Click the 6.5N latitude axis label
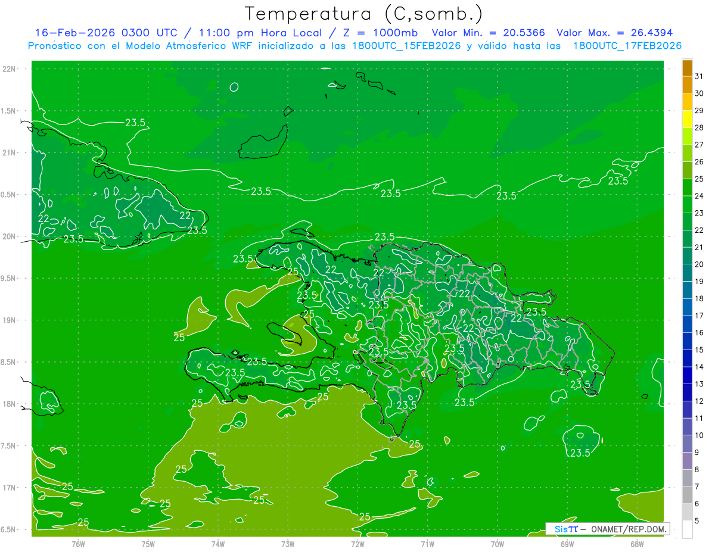Image resolution: width=715 pixels, height=552 pixels. click(x=8, y=530)
